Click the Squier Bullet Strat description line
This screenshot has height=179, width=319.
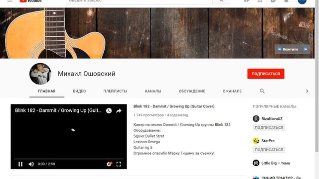[149, 136]
